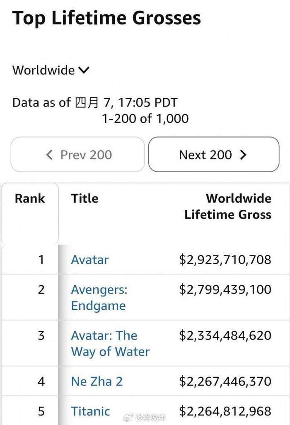
Task: Click the Data as of timestamp text
Action: [95, 102]
